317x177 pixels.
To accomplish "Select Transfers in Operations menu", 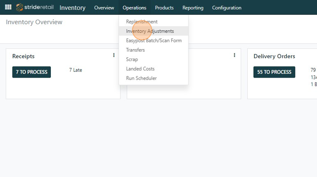I will [x=136, y=50].
